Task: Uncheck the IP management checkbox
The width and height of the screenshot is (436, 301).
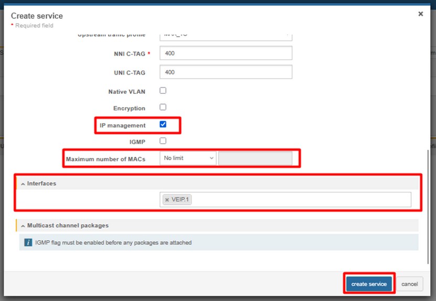Action: [x=163, y=125]
